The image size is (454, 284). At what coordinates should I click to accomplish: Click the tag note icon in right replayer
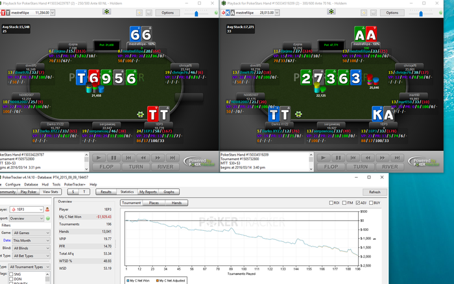tap(364, 13)
